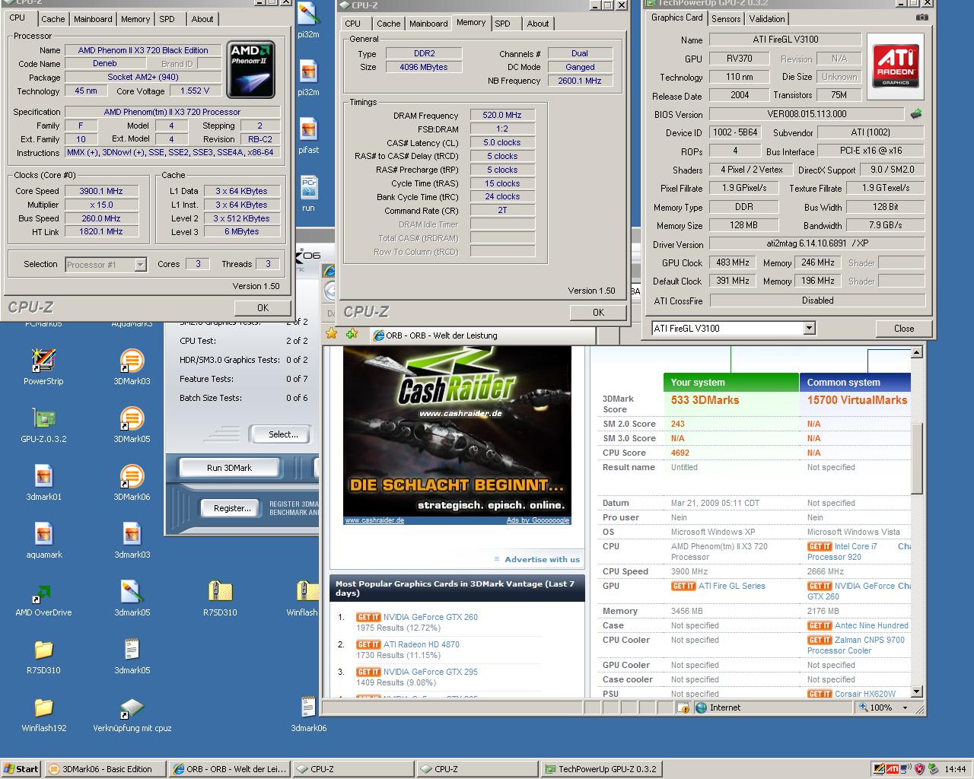Select the run desktop icon
This screenshot has width=974, height=779.
tap(308, 186)
